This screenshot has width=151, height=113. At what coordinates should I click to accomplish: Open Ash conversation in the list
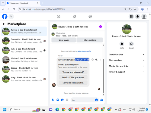point(24,50)
